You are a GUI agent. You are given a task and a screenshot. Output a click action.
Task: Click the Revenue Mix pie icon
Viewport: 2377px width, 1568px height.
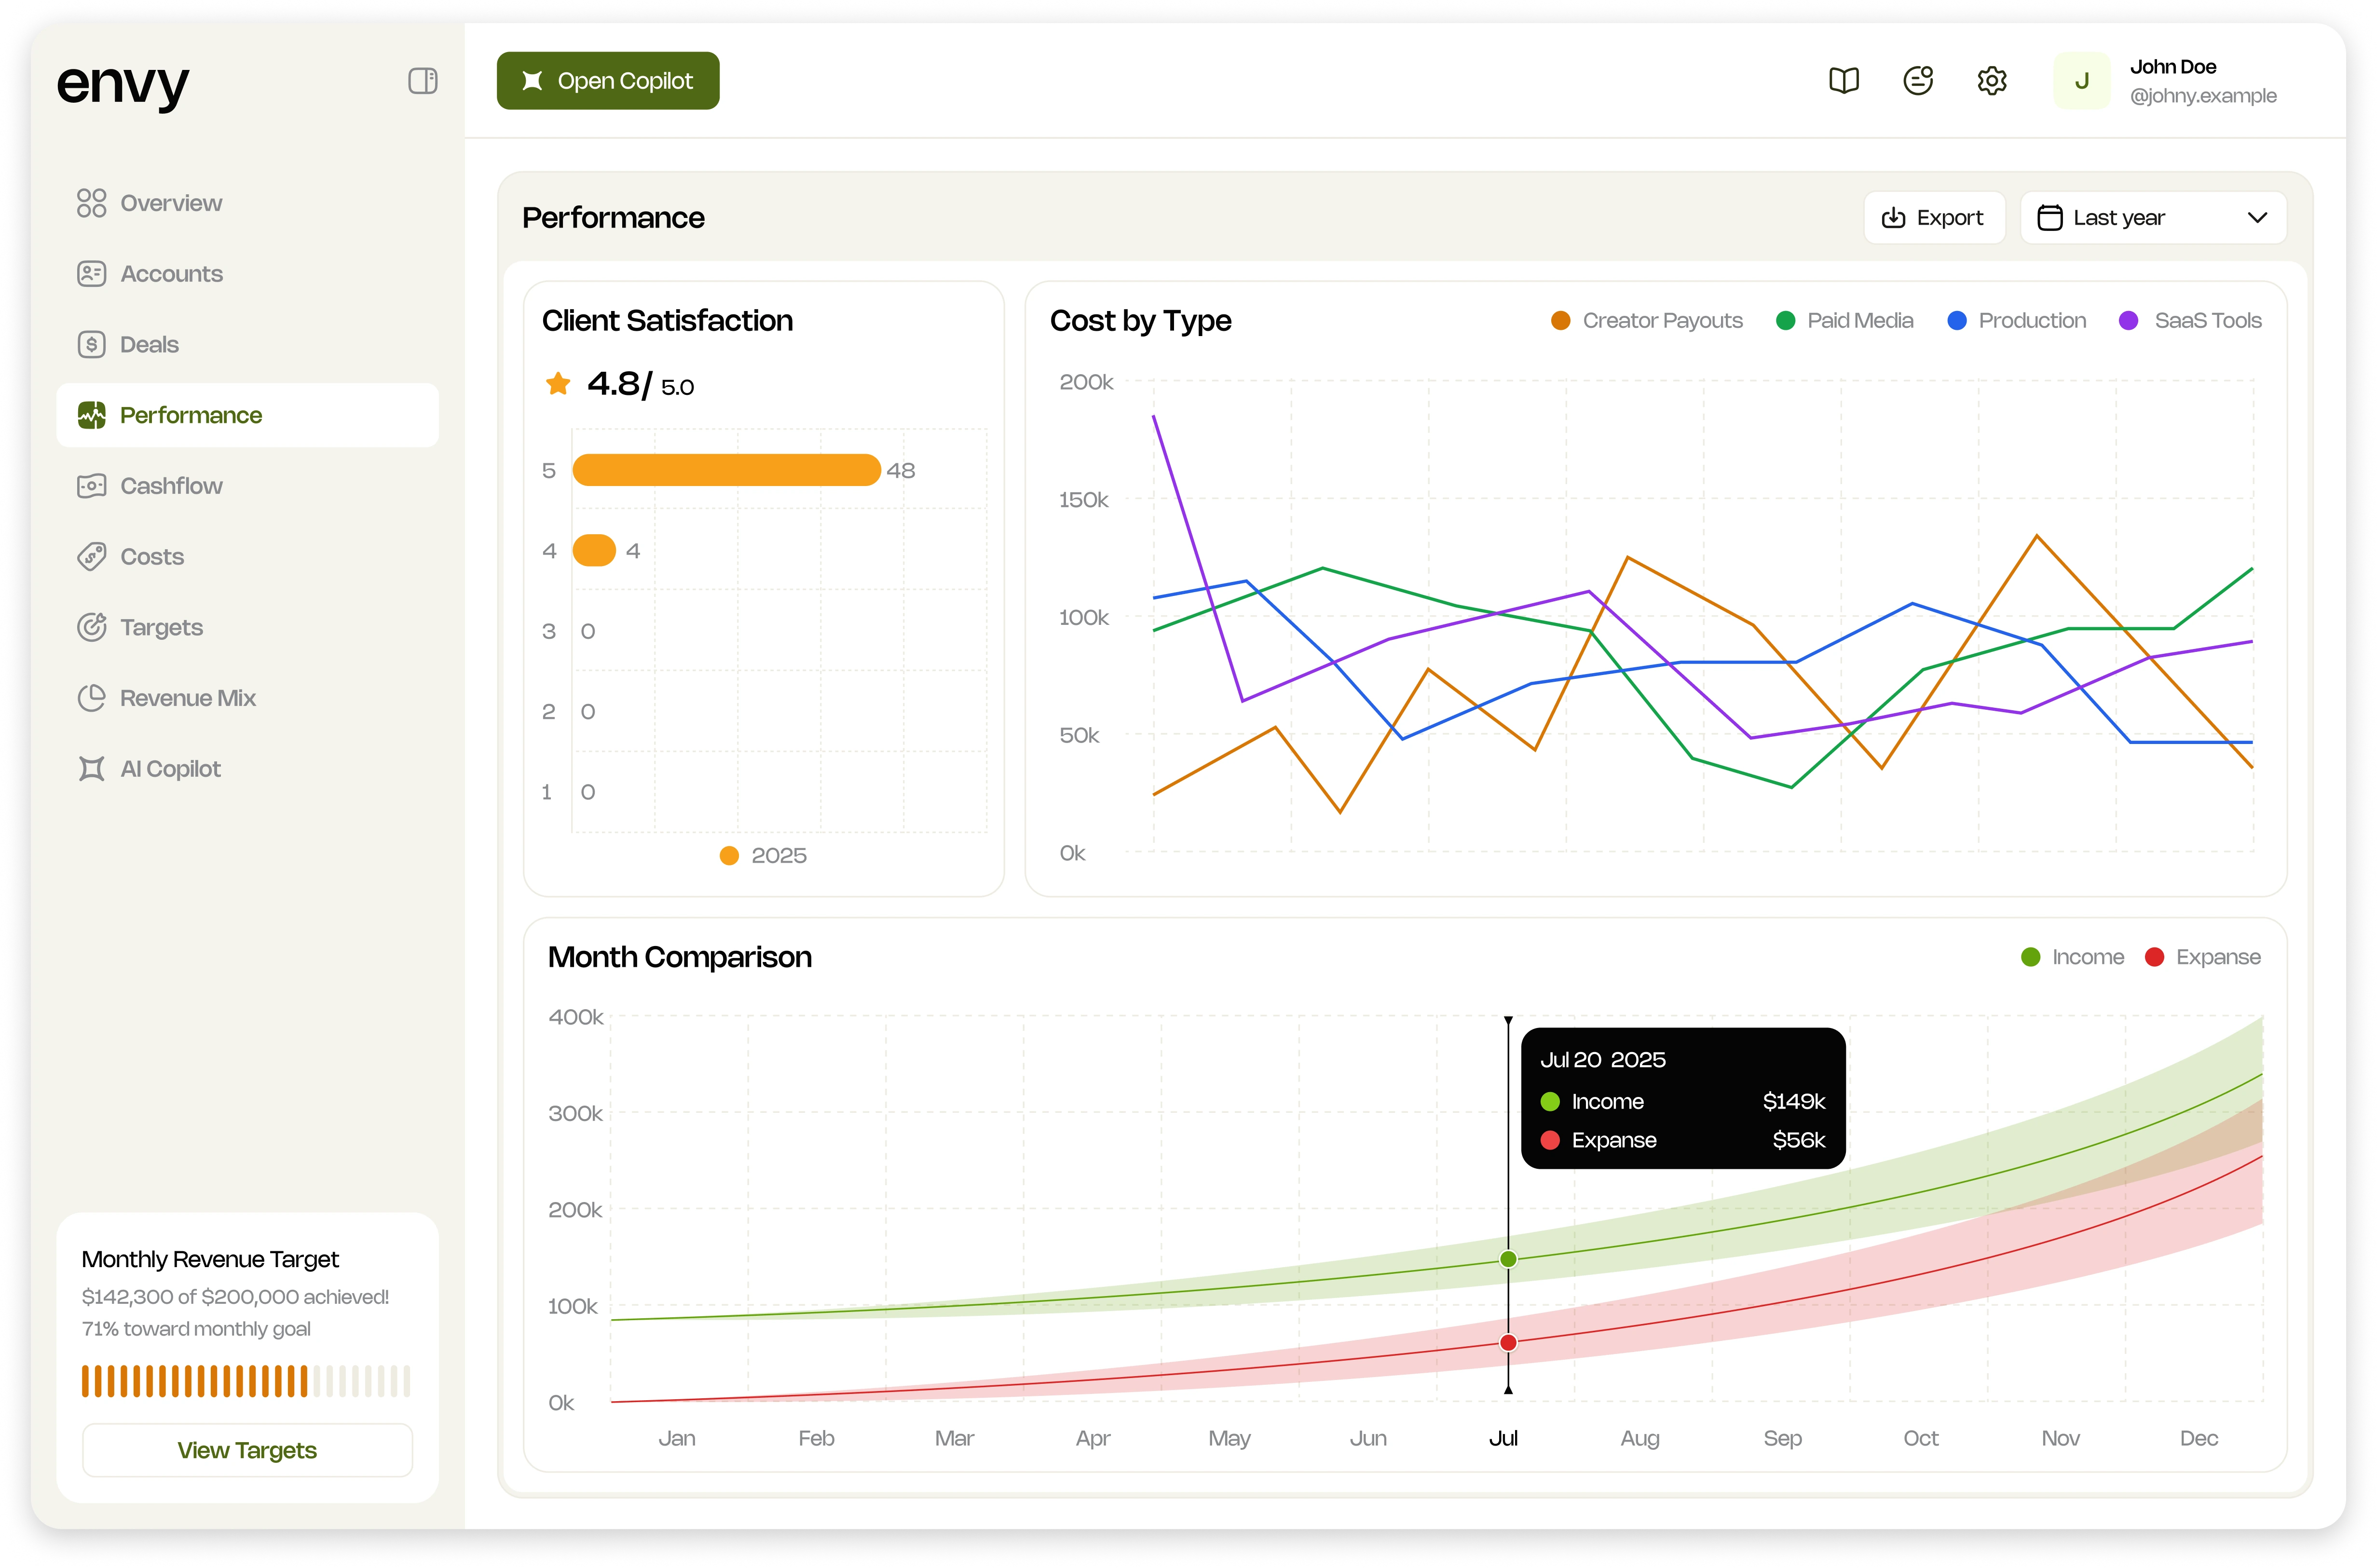[91, 698]
